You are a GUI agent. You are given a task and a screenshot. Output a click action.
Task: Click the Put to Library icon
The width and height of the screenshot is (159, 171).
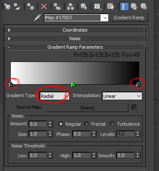click(84, 6)
